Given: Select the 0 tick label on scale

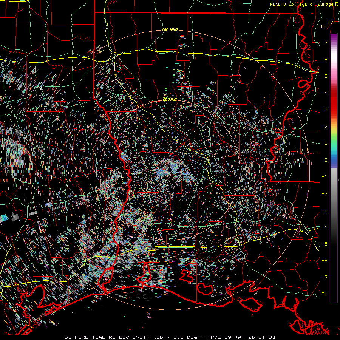Looking at the screenshot, I should point(326,160).
